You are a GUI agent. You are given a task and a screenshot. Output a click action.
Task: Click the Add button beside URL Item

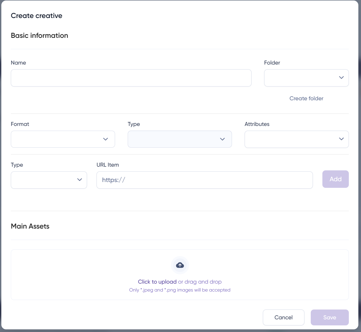tap(335, 179)
